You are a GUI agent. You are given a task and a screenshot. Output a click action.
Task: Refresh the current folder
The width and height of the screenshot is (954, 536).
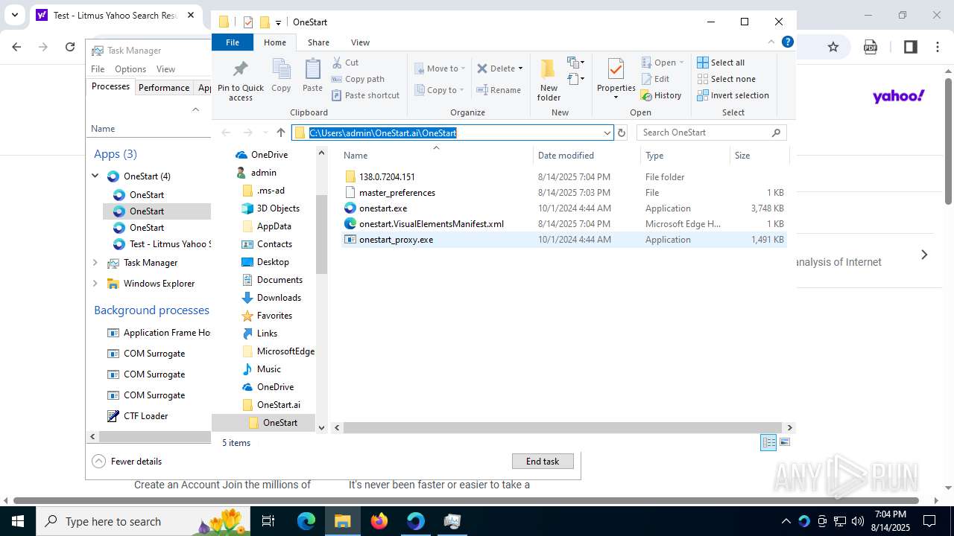[622, 133]
